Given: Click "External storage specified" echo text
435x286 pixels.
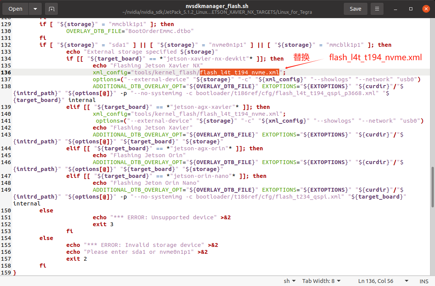Looking at the screenshot, I should (151, 52).
